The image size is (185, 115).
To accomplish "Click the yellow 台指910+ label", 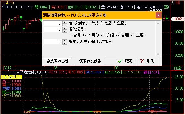I will pos(12,77).
